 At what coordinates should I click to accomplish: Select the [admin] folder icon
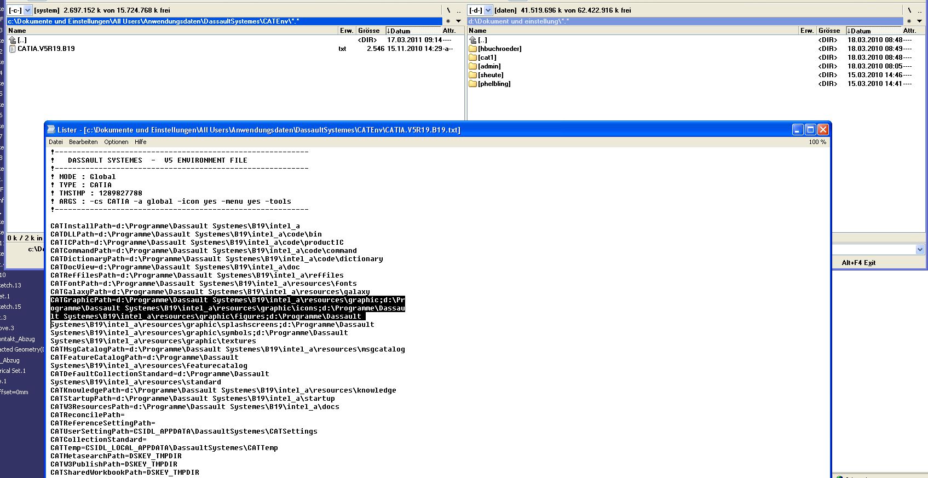pyautogui.click(x=473, y=66)
